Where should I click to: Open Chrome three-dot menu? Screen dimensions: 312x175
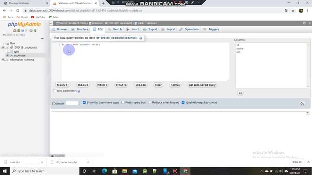(308, 11)
